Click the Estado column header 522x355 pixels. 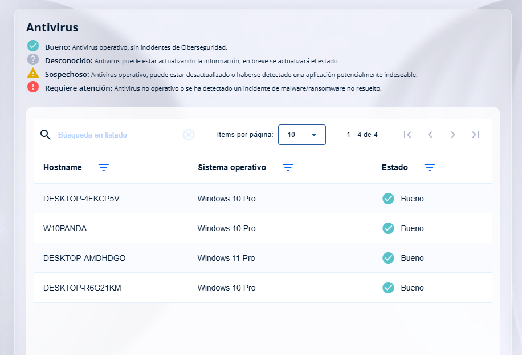coord(394,167)
